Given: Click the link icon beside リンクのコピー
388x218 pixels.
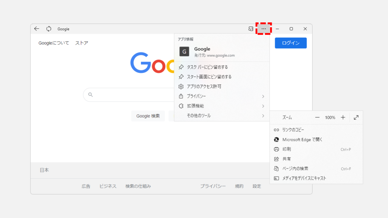Looking at the screenshot, I should pos(276,130).
